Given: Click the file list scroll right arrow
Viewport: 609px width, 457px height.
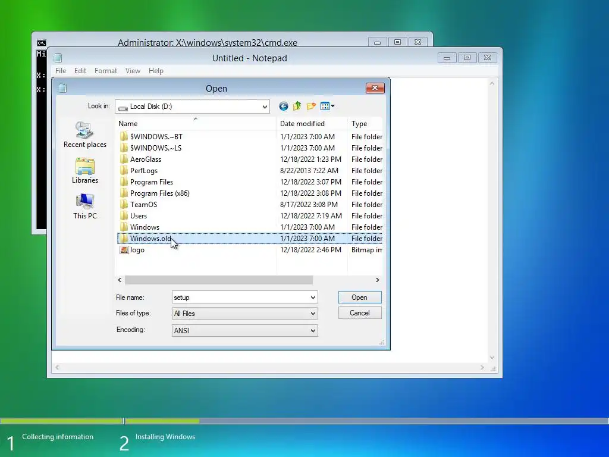Looking at the screenshot, I should (377, 280).
